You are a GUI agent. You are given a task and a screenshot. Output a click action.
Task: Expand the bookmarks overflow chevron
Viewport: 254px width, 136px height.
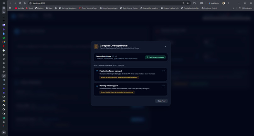tap(234, 8)
